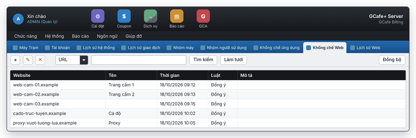The image size is (416, 138).
Task: Click the Nhóm người sử dụng tab icon
Action: [203, 48]
